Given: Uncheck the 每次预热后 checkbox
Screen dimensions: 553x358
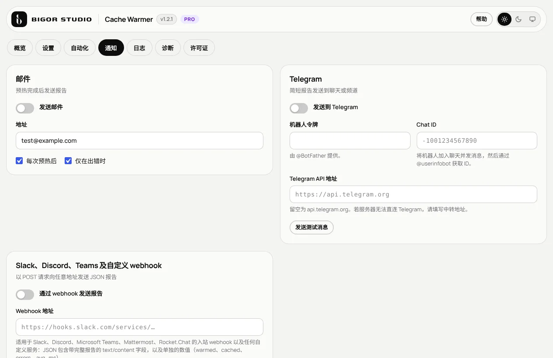Looking at the screenshot, I should coord(19,161).
